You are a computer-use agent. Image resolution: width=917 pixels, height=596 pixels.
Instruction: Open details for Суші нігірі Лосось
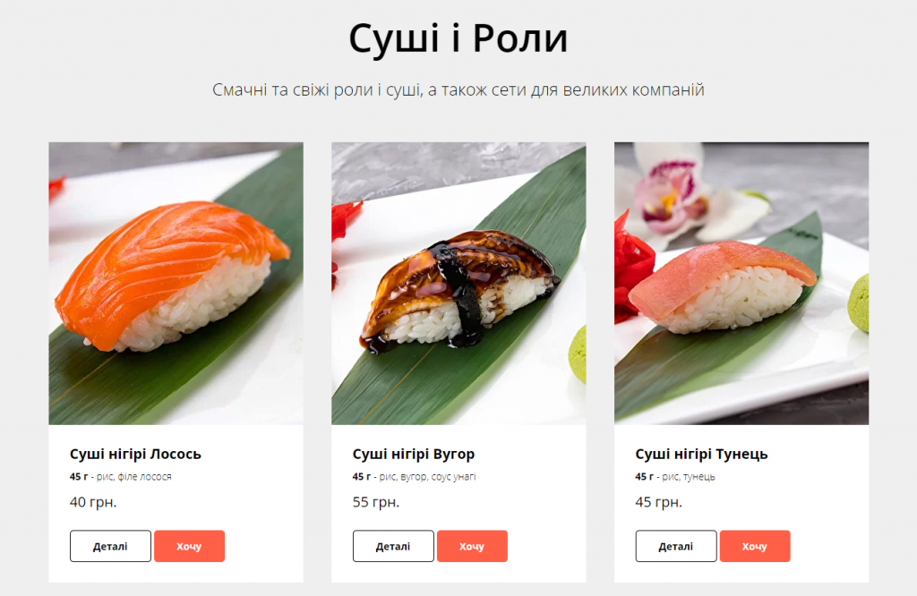pos(110,546)
